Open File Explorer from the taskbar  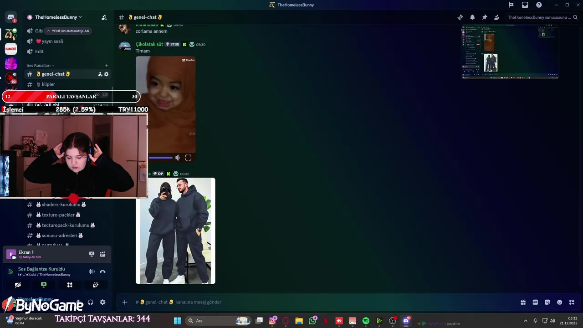(299, 321)
